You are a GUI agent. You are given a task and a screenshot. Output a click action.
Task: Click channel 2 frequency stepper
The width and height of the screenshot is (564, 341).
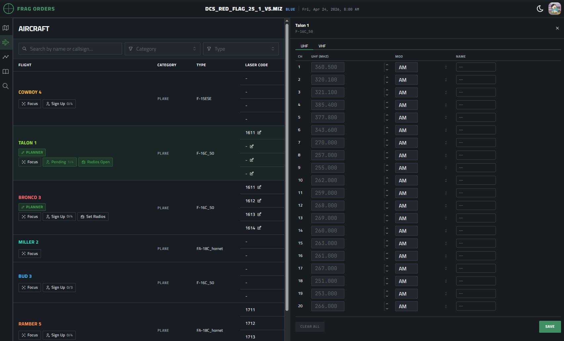[x=387, y=80]
